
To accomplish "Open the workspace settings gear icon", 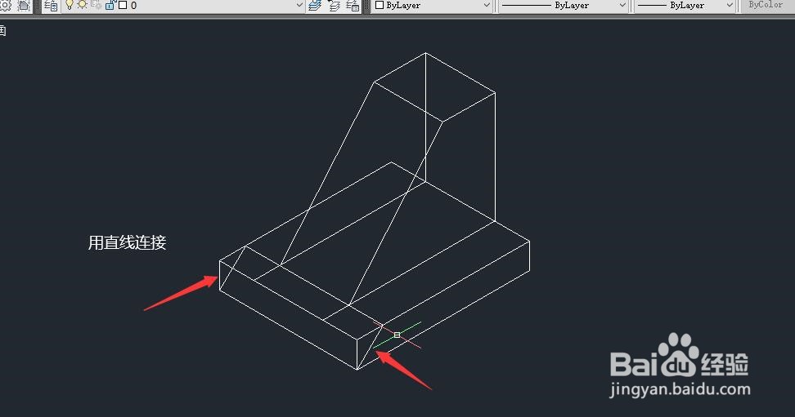I will (5, 6).
